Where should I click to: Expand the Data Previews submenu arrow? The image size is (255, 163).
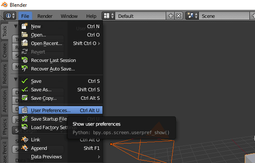point(99,157)
